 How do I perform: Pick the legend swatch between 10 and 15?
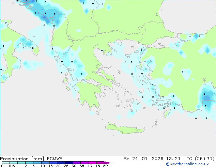pos(45,163)
